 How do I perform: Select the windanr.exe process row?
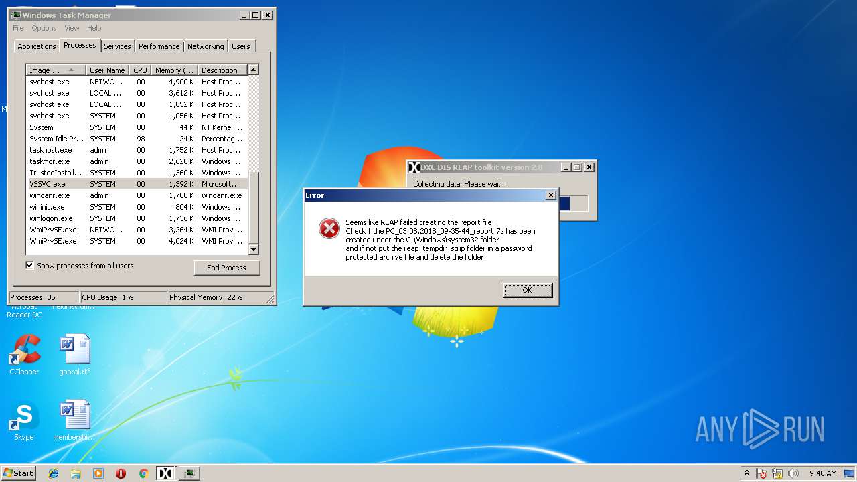137,195
